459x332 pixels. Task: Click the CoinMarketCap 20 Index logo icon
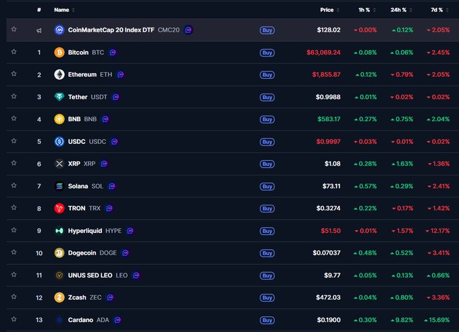click(59, 30)
